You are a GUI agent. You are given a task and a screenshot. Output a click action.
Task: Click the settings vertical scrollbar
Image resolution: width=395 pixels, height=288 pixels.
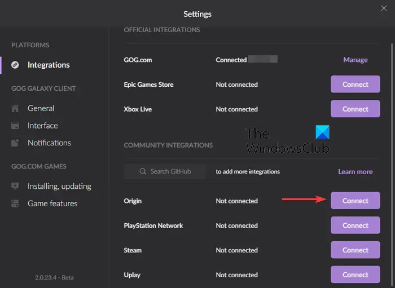(392, 166)
